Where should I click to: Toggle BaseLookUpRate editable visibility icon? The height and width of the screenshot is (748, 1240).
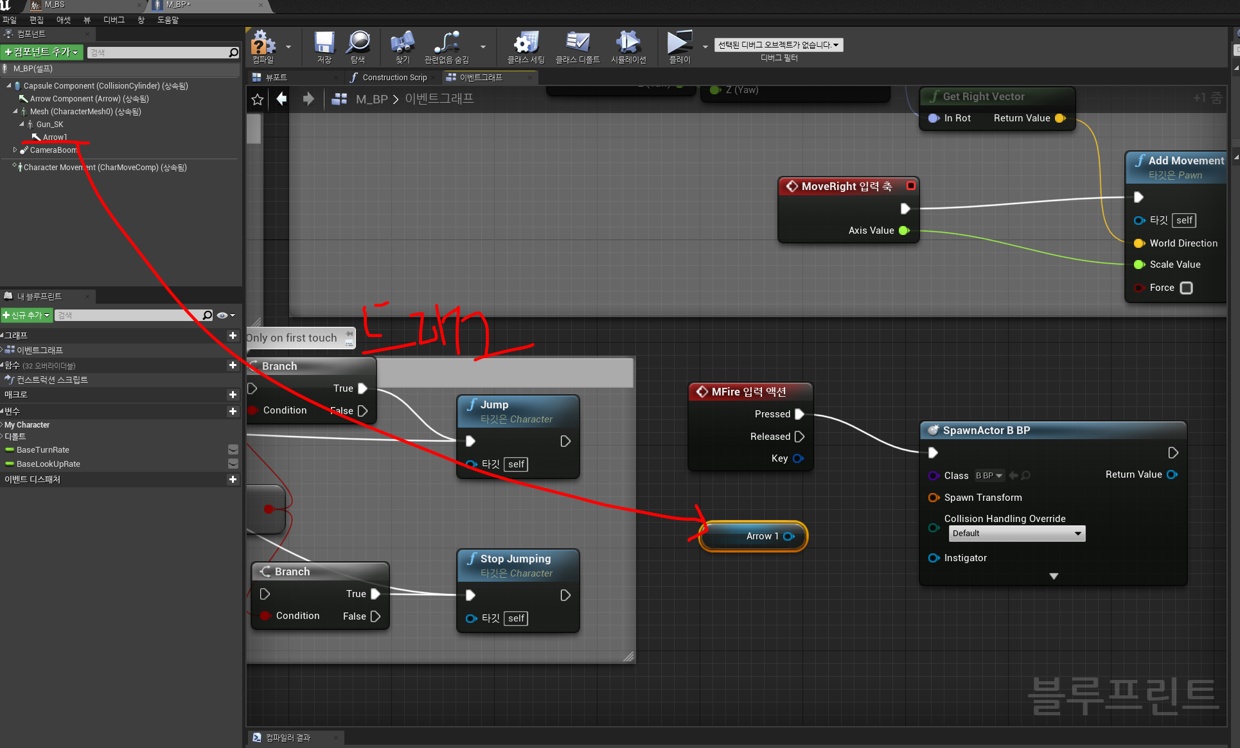coord(233,464)
